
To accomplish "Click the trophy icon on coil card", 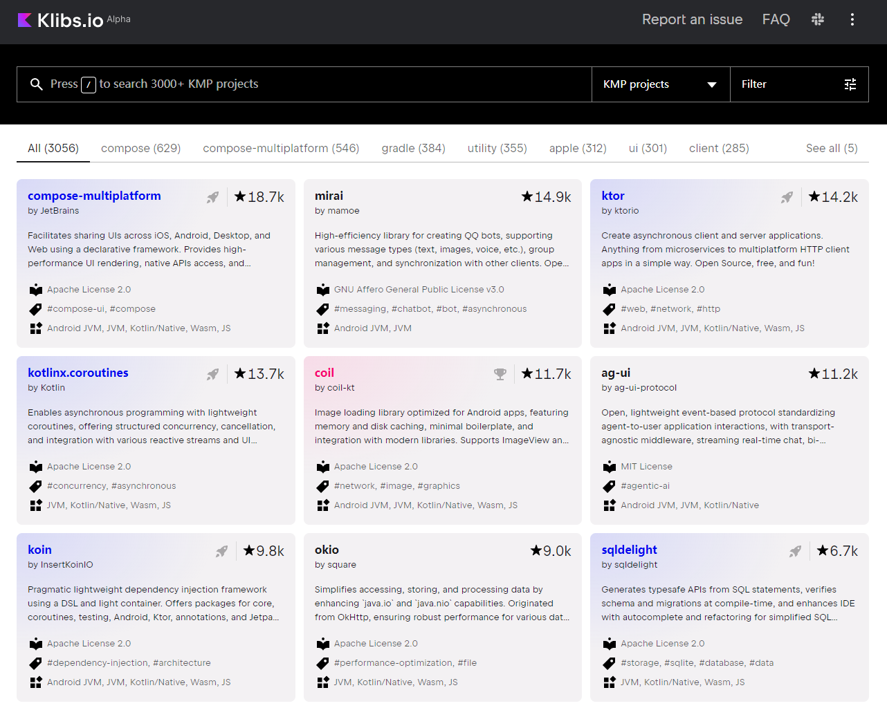I will 500,374.
